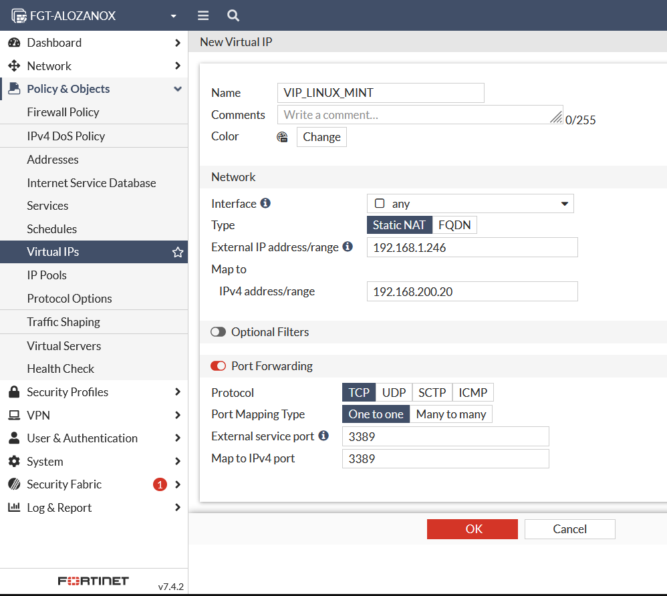Viewport: 667px width, 596px height.
Task: Click the star icon beside Virtual IPs
Action: pyautogui.click(x=177, y=252)
